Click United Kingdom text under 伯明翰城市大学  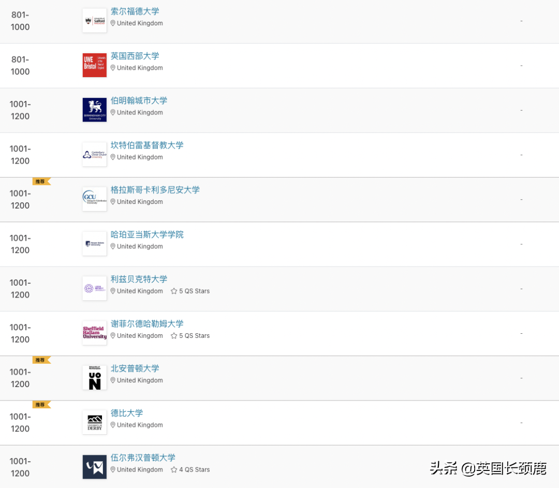click(x=140, y=112)
